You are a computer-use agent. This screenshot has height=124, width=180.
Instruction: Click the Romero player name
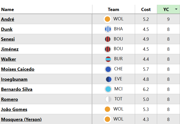pos(10,99)
